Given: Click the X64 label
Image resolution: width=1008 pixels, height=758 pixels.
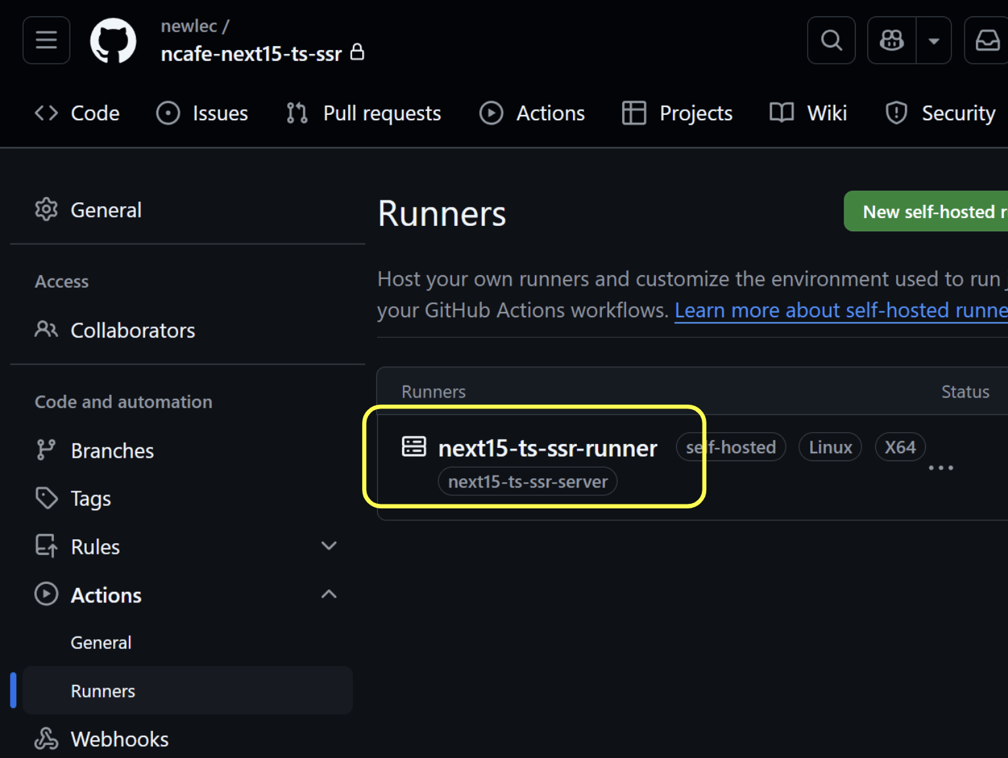Looking at the screenshot, I should (x=900, y=447).
